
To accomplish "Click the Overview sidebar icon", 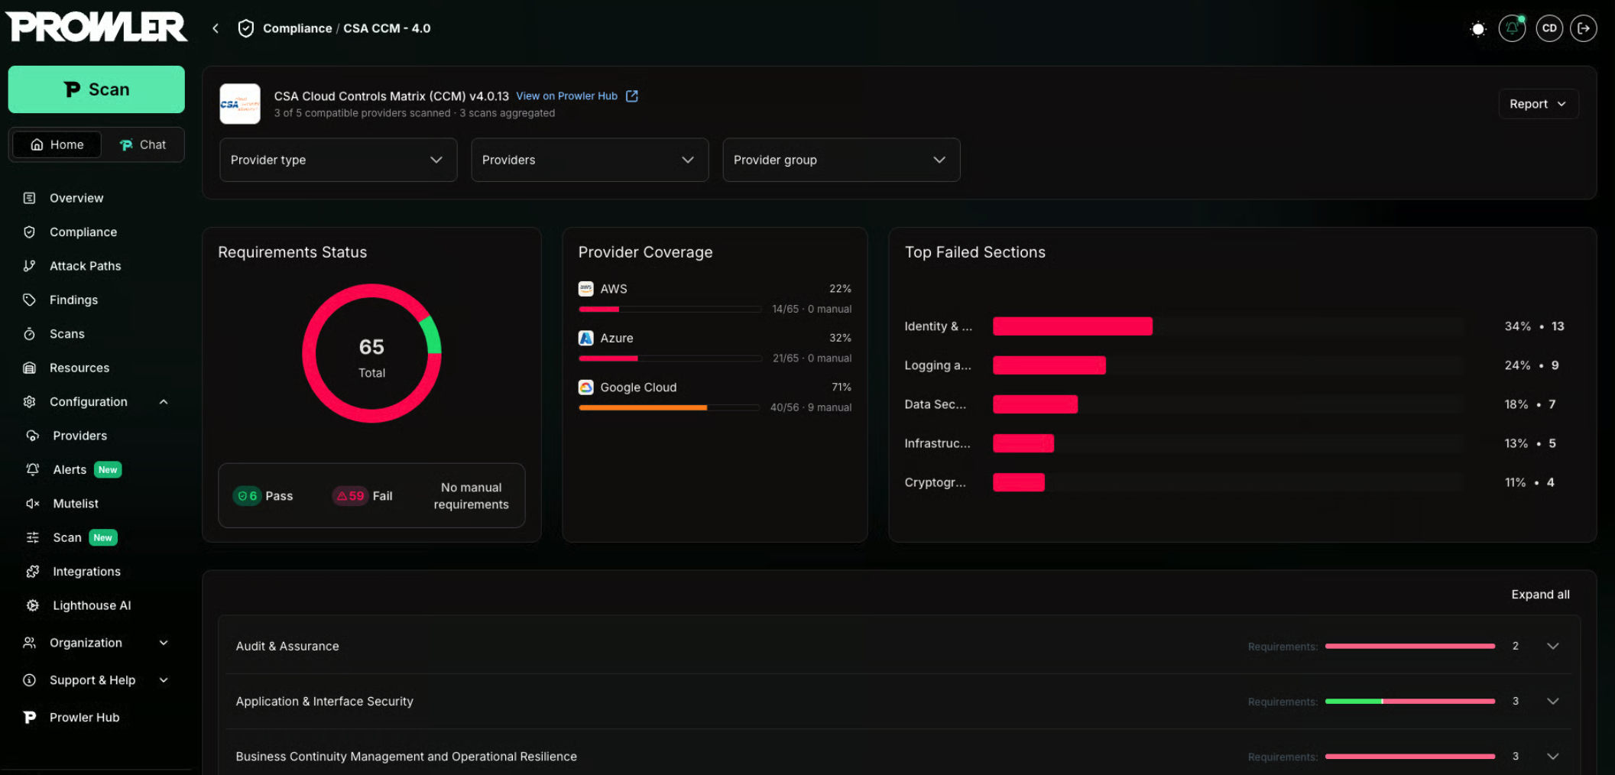I will pos(29,198).
